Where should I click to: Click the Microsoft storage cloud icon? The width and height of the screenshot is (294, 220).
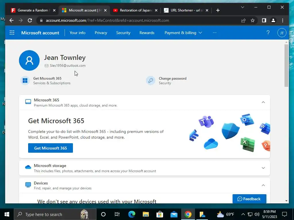point(28,167)
